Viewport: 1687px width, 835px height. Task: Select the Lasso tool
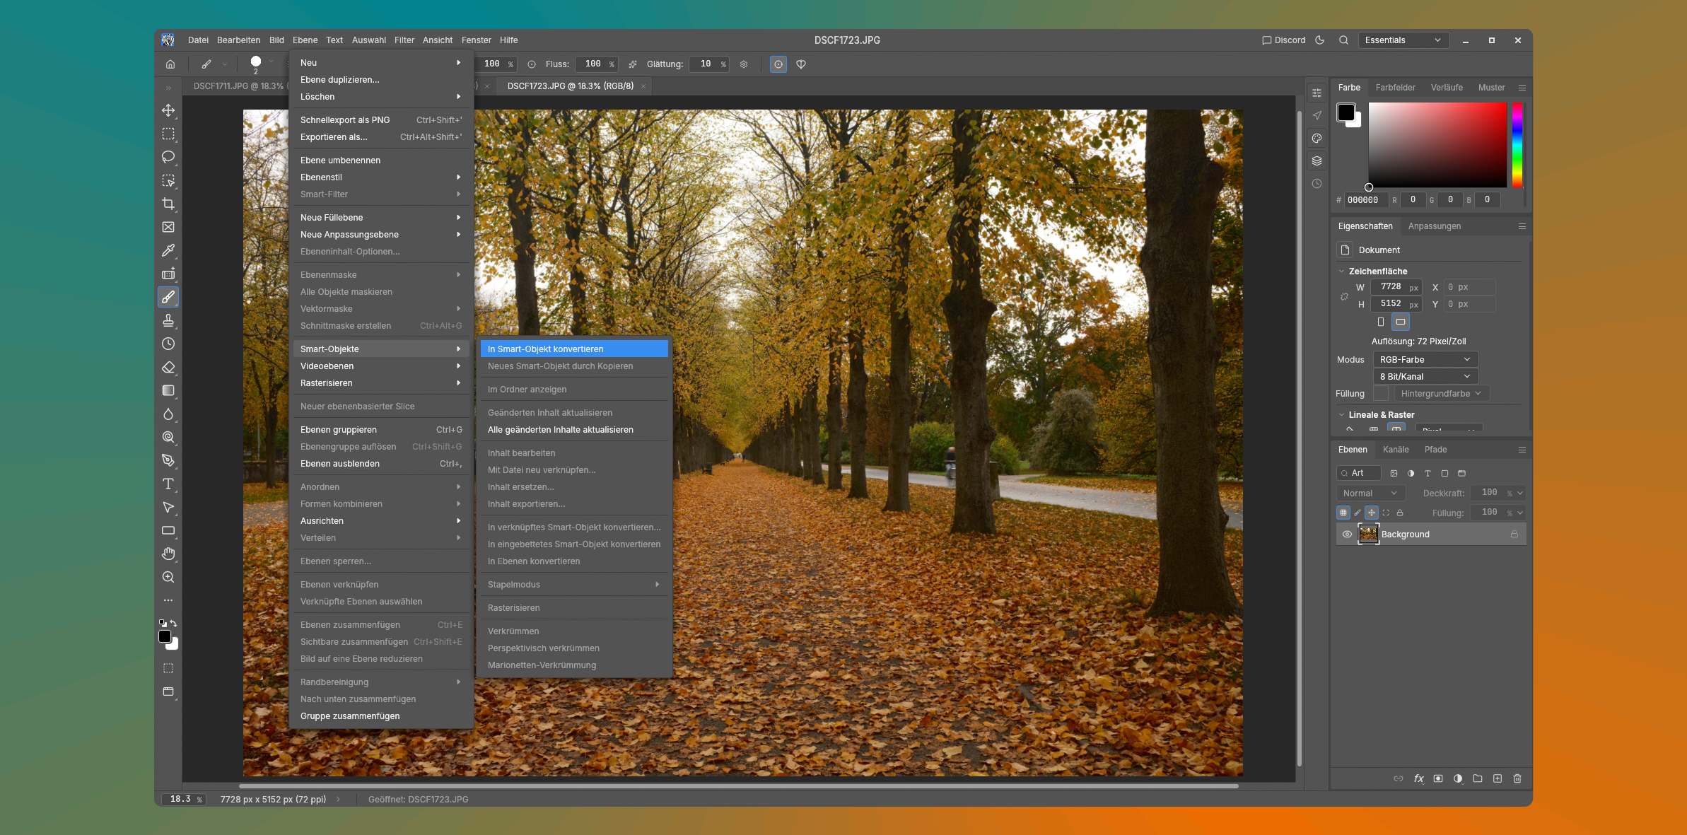168,157
